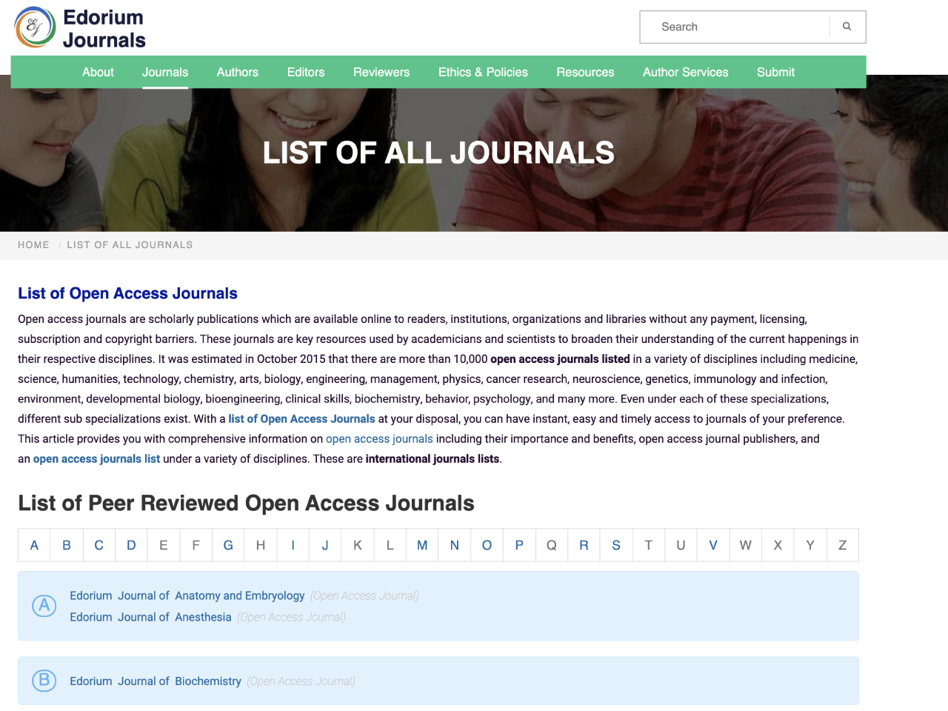This screenshot has width=948, height=711.
Task: Click the Submit menu item
Action: (775, 72)
